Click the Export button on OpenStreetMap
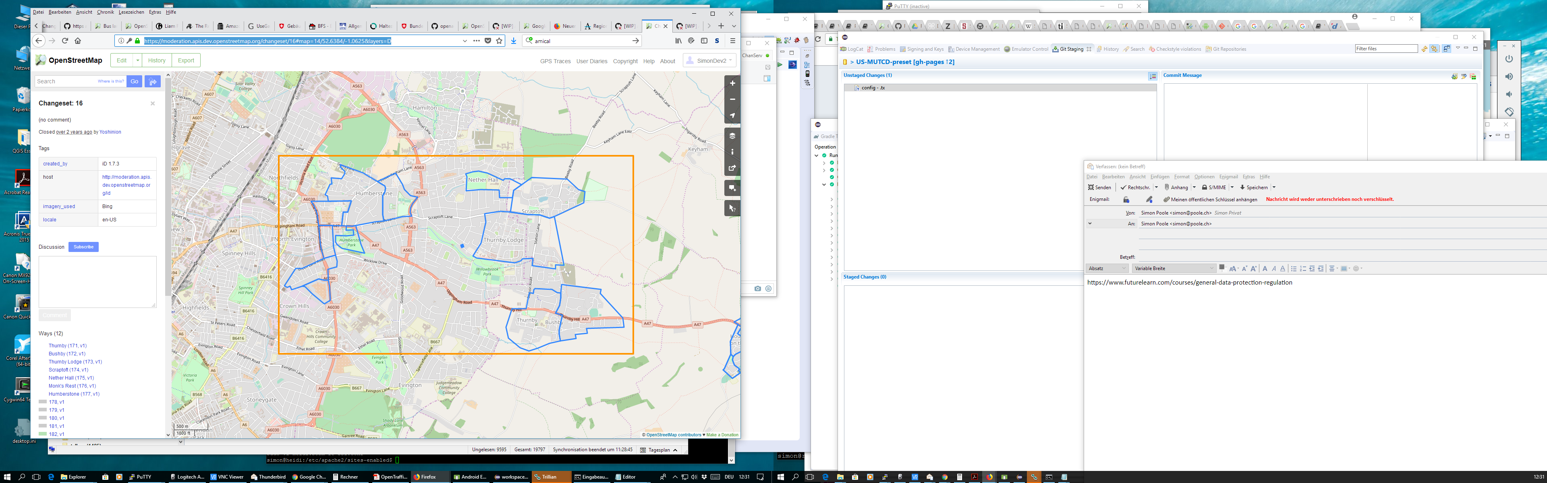The width and height of the screenshot is (1547, 483). [x=186, y=61]
